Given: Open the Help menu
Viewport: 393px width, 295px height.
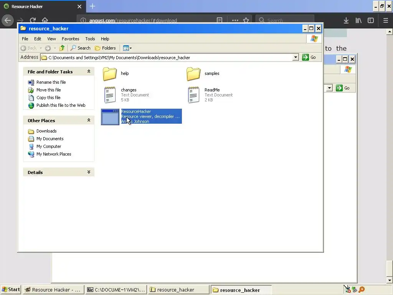Looking at the screenshot, I should click(x=105, y=39).
